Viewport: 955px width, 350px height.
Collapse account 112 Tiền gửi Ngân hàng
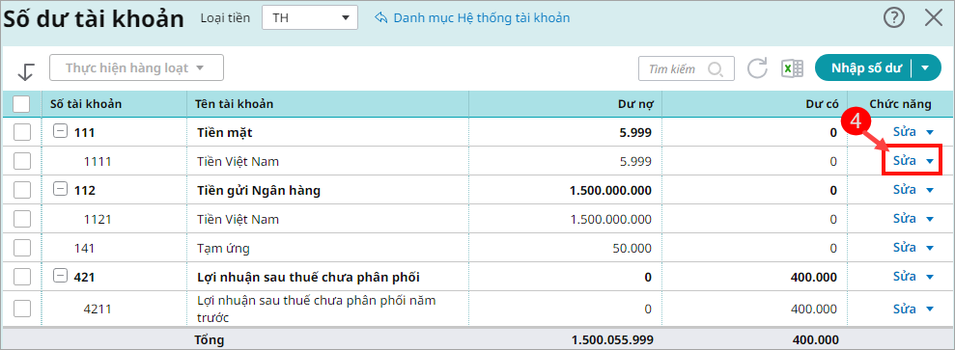click(x=60, y=190)
